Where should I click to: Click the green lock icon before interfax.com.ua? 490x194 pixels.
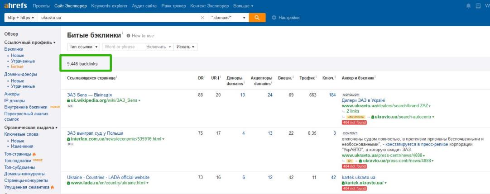point(68,139)
